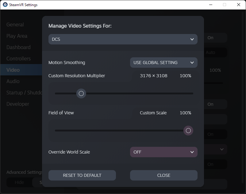Click the CLOSE button in dialog
This screenshot has width=246, height=194.
163,175
